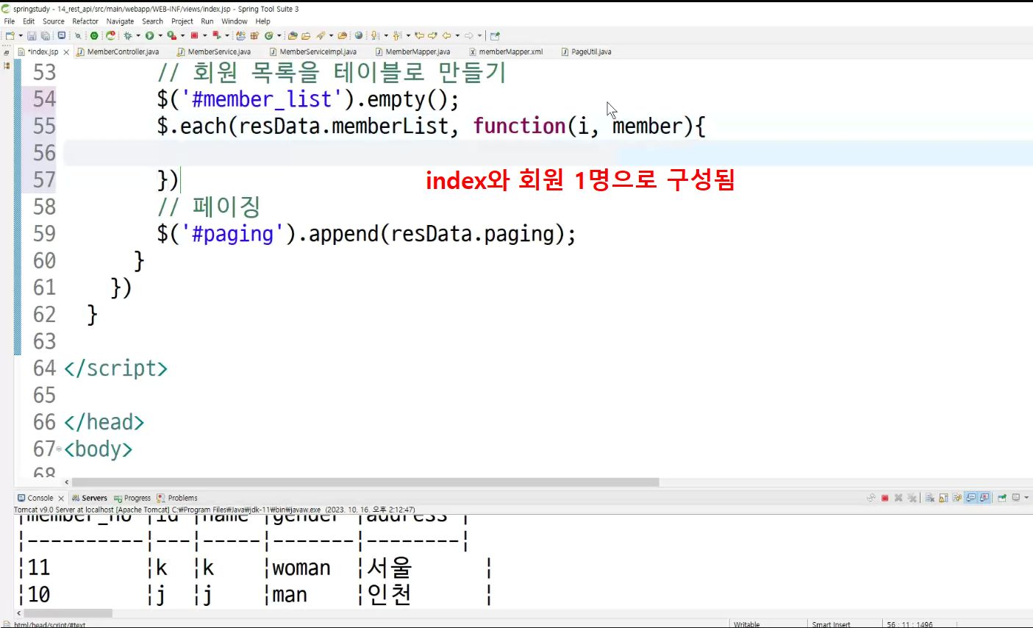Screen dimensions: 1033x628
Task: Click the red Stop toolbar icon
Action: click(194, 35)
